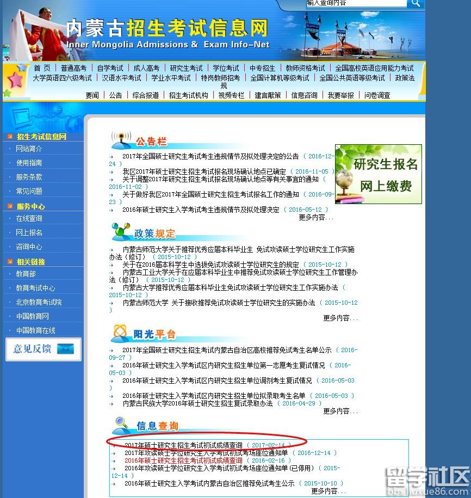
Task: Open 2017年硕士研究生招生考试初试成绩查询 link
Action: point(183,445)
